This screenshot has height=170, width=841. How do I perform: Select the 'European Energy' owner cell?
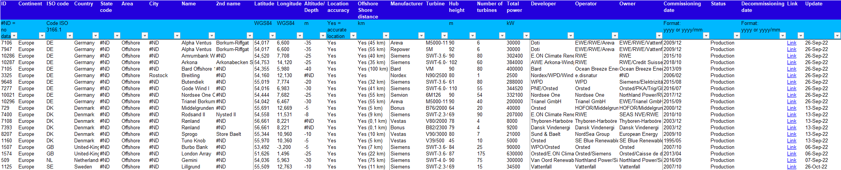[641, 134]
